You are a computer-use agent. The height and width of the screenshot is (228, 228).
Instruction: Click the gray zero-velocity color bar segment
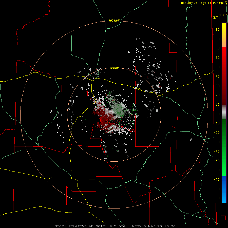(x=224, y=112)
